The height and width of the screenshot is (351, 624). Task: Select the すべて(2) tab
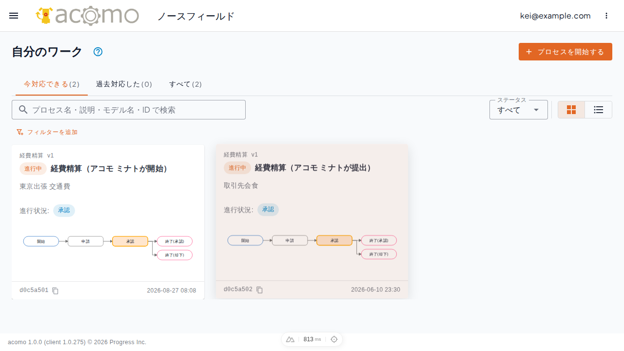coord(185,84)
